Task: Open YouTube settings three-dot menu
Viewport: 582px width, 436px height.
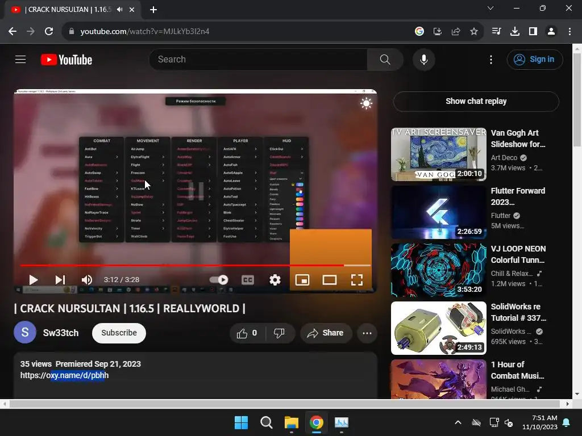Action: coord(490,60)
